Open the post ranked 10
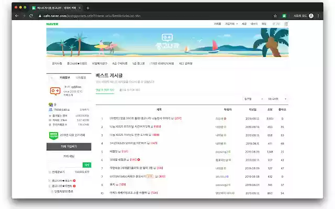Screen dimensions: 335x209 (128, 193)
